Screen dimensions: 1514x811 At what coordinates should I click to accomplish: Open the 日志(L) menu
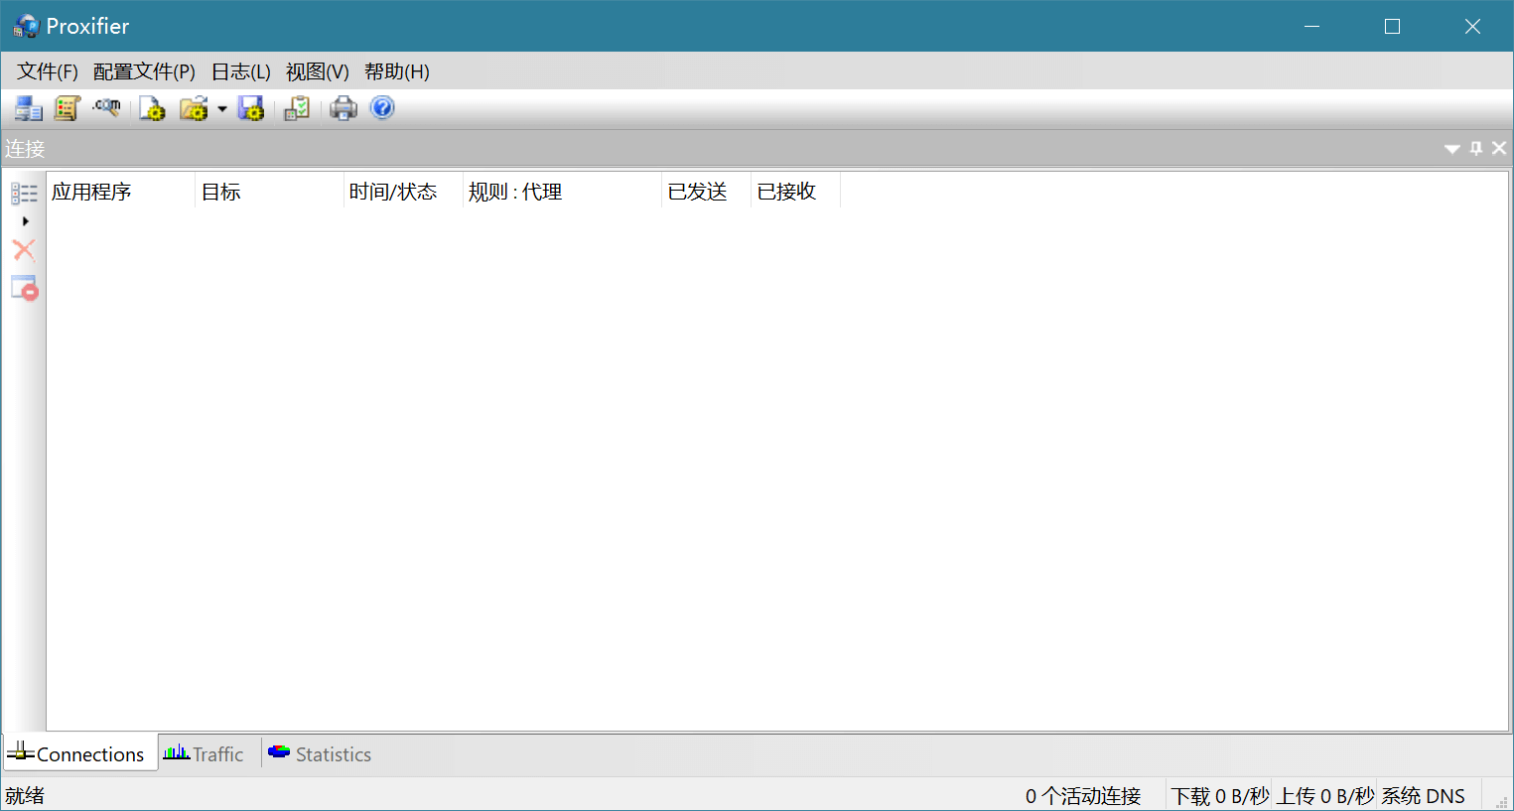[240, 71]
